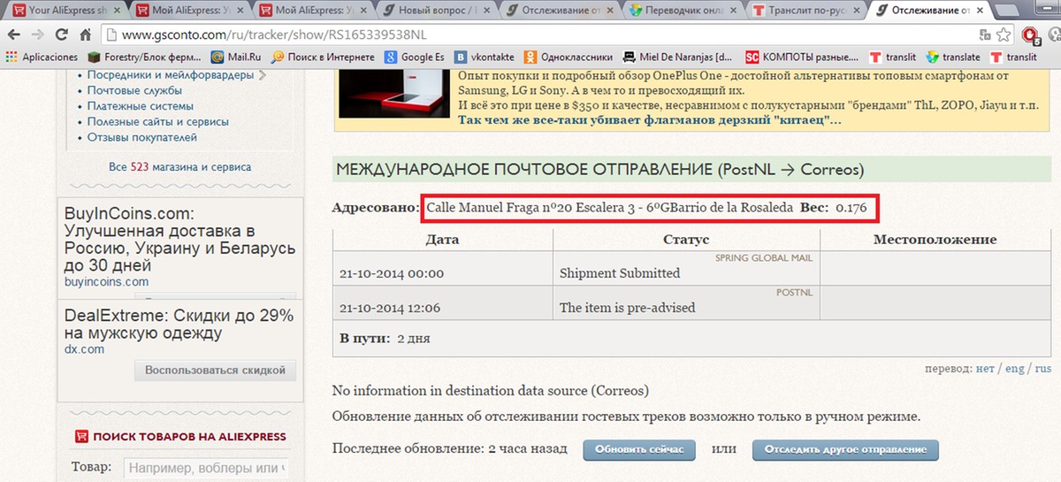
Task: Open the Отзывы покупателей link
Action: coord(142,138)
